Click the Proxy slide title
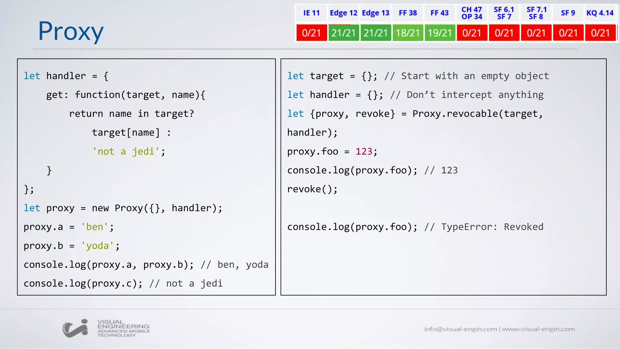Screen dimensions: 620x349 (x=71, y=31)
